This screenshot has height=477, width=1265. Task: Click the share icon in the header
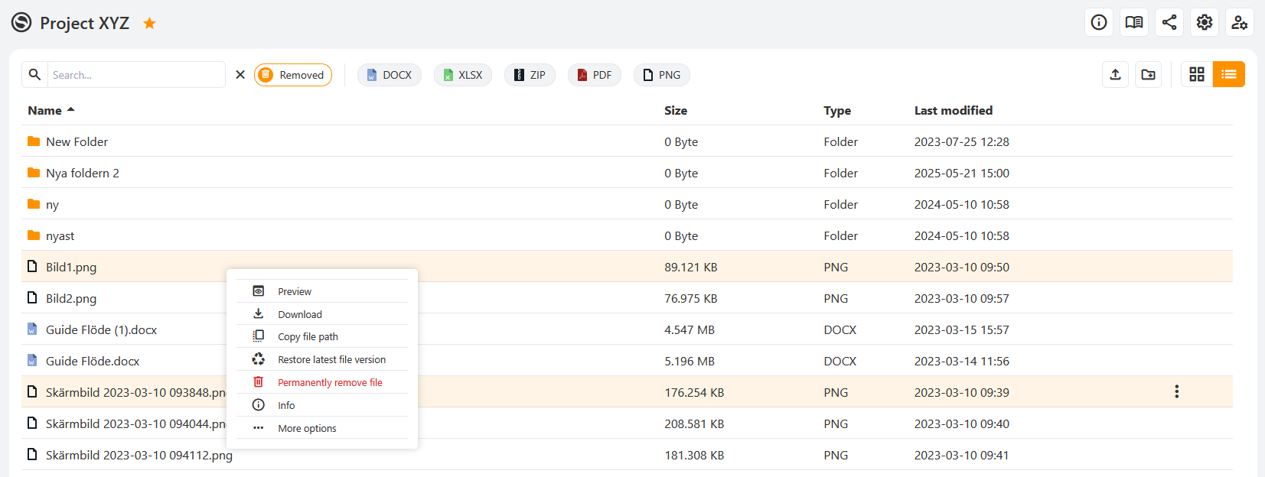(1169, 23)
